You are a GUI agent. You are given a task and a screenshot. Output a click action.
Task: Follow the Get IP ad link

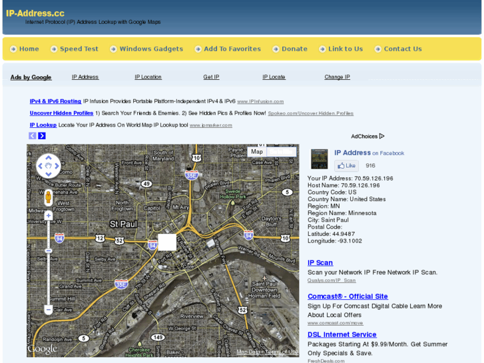211,77
